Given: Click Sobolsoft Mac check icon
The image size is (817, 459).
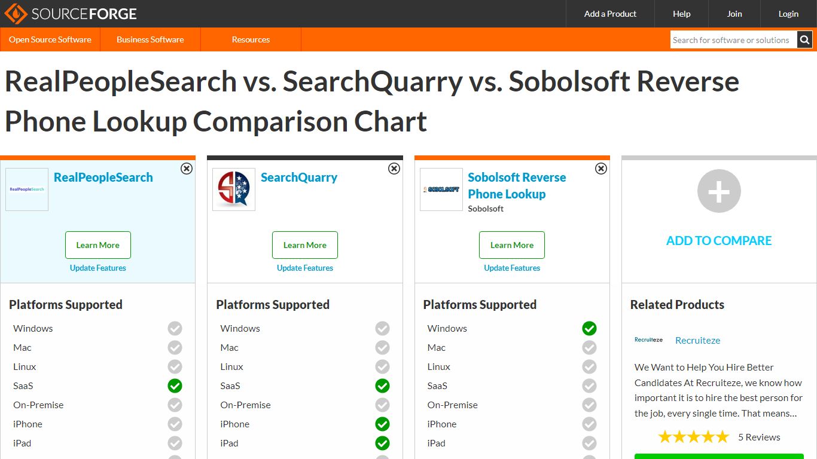Looking at the screenshot, I should point(589,347).
